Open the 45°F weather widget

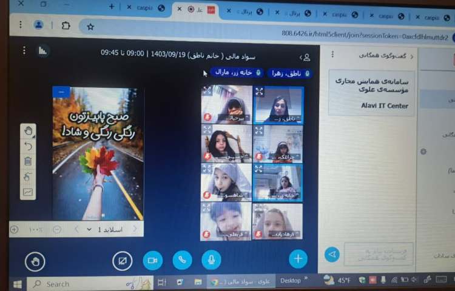(x=337, y=280)
